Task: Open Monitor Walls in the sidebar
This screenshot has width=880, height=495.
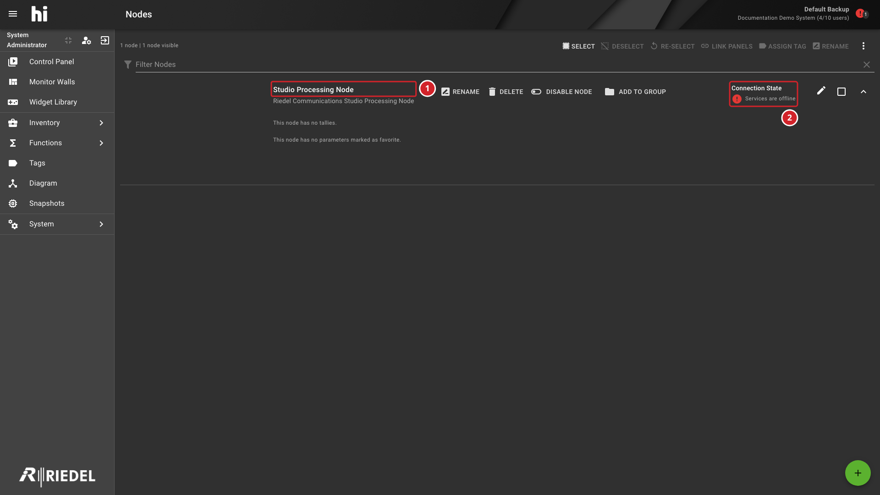Action: click(57, 82)
